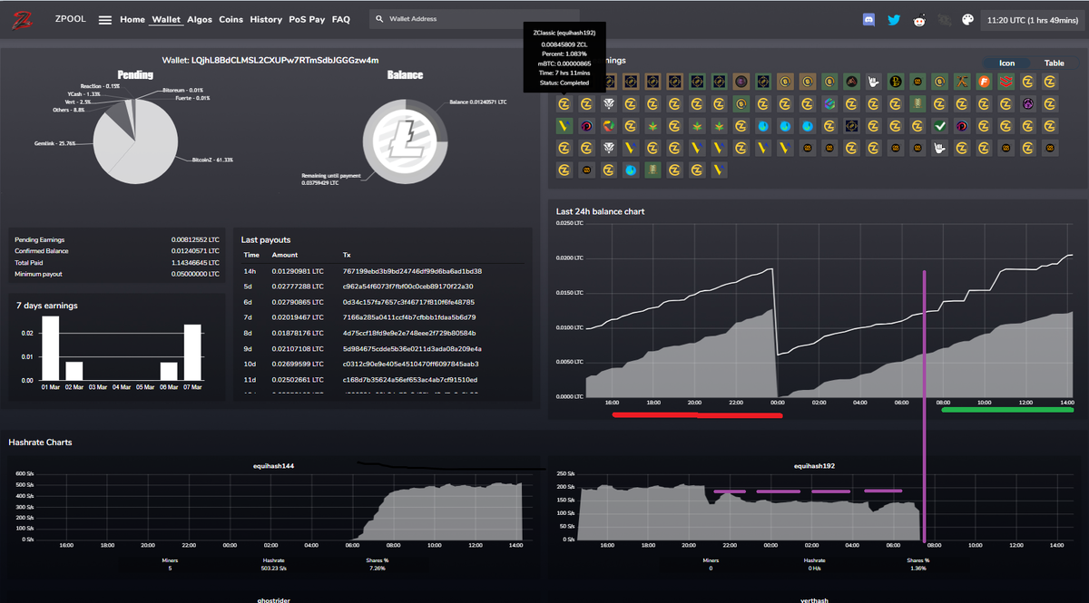
Task: Click the ZPOOL red Z logo
Action: 22,18
